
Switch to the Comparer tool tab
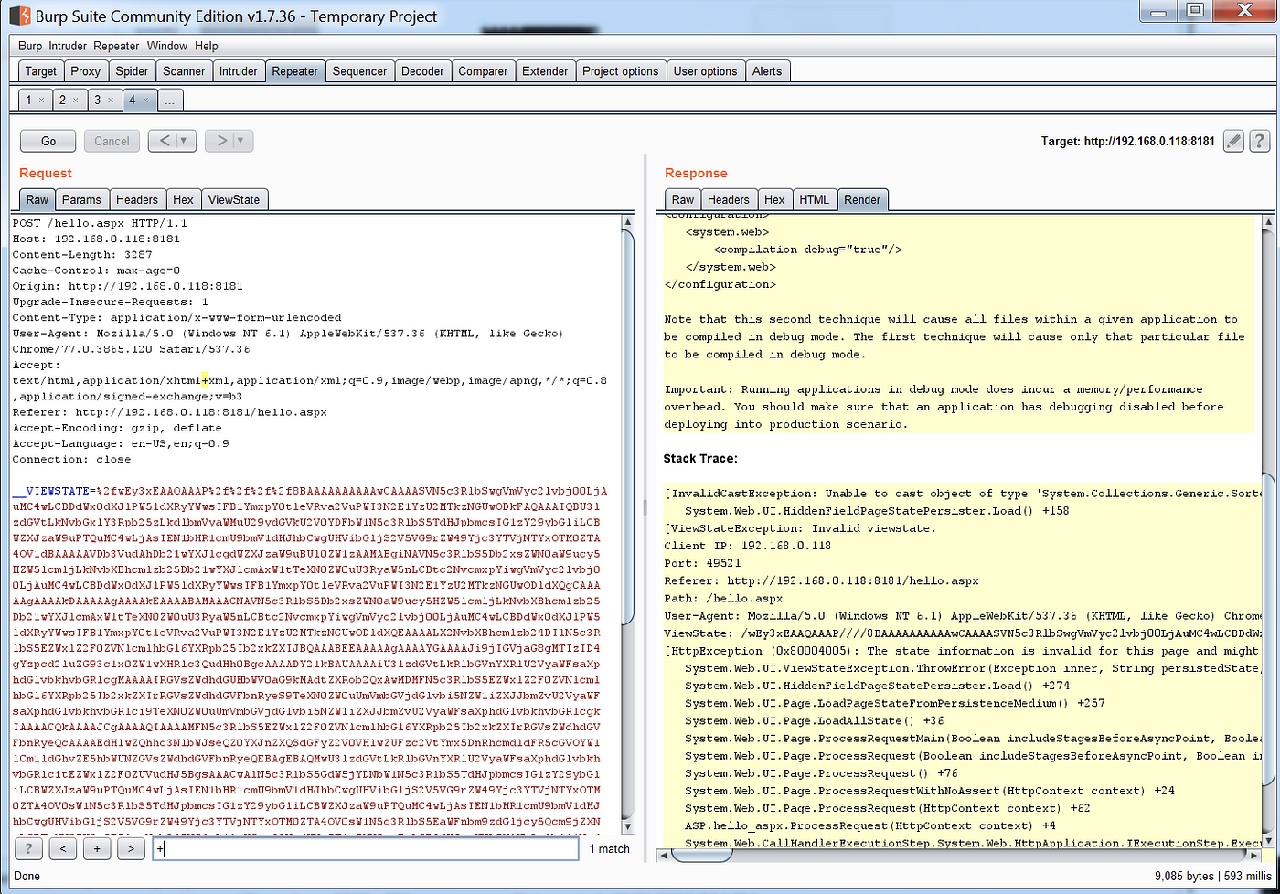483,71
